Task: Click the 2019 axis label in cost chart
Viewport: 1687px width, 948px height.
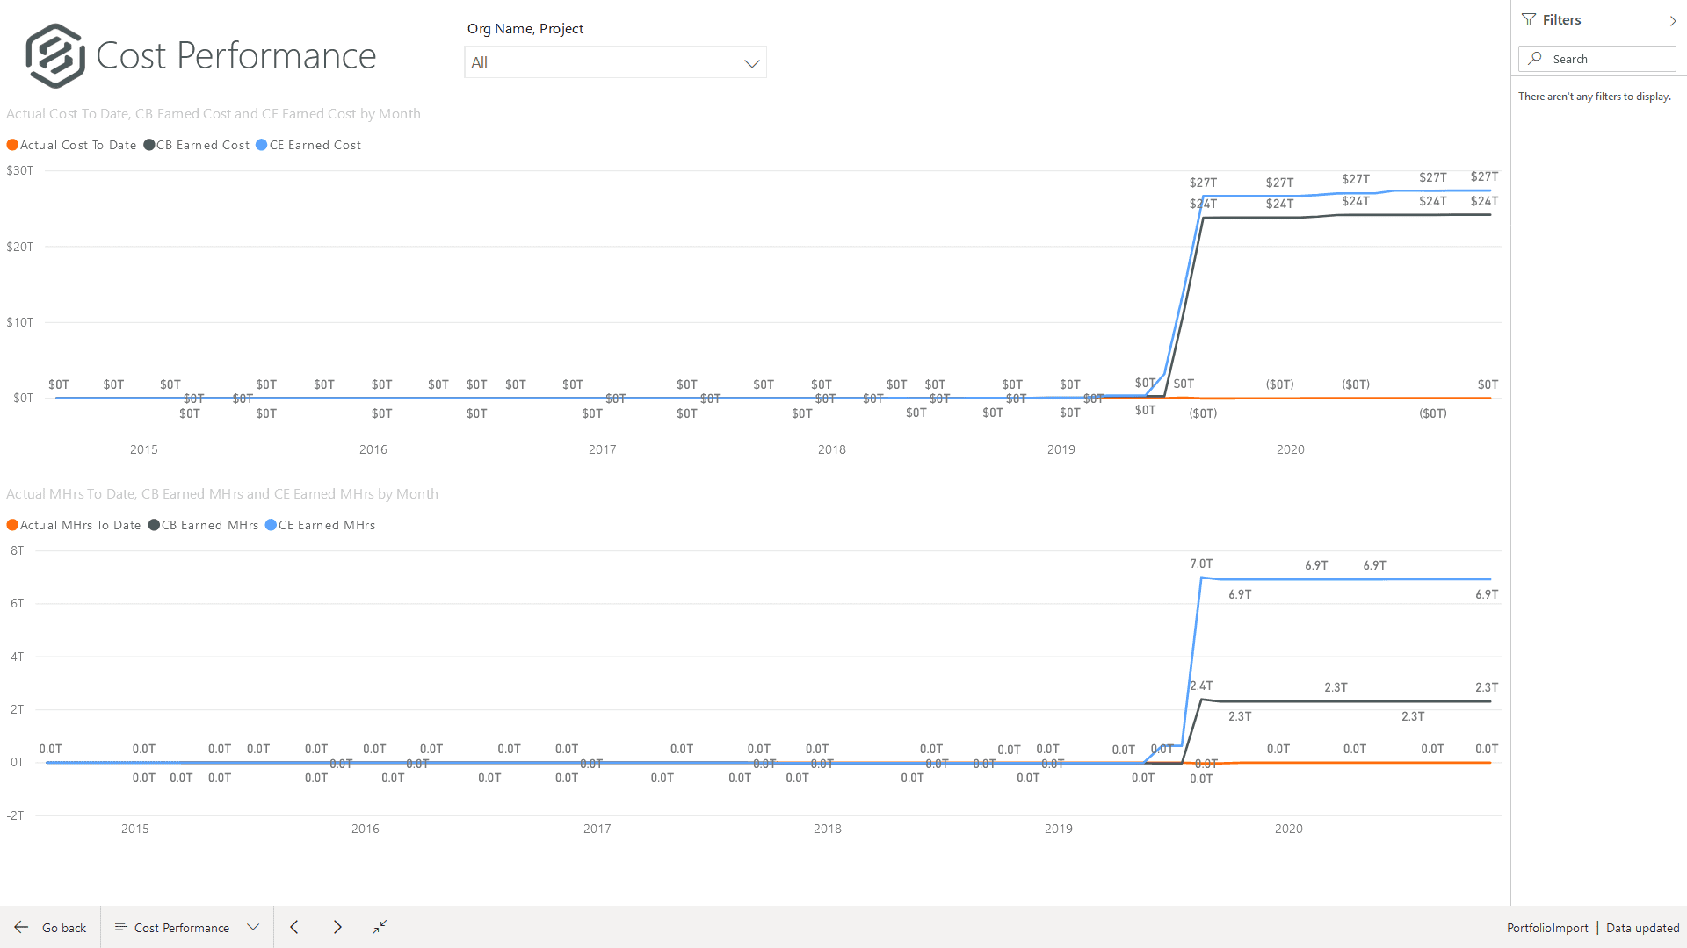Action: (x=1061, y=449)
